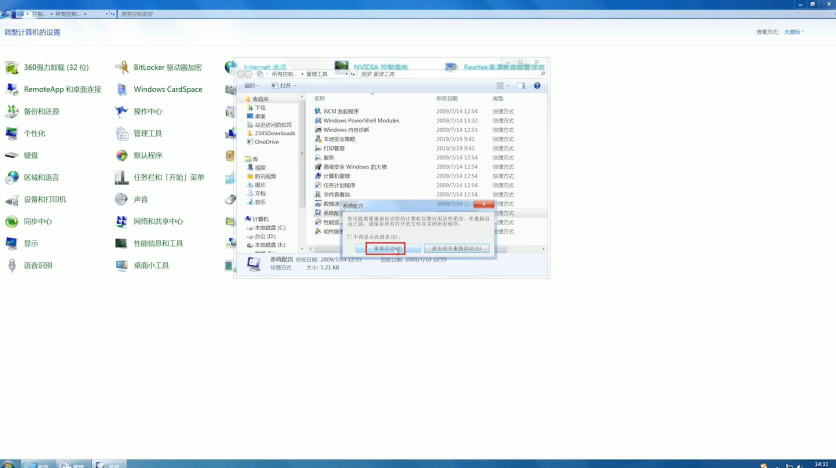This screenshot has width=836, height=468.
Task: Tick 不再显示此消息 checkbox
Action: 349,237
